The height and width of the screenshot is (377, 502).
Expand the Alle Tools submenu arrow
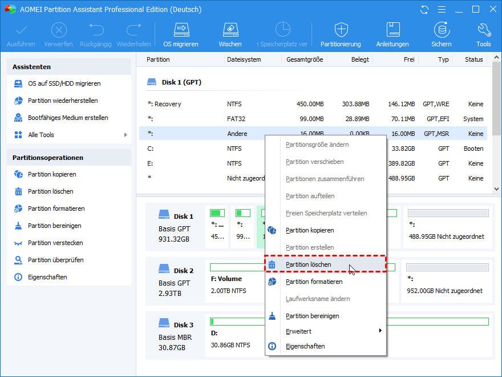point(125,135)
